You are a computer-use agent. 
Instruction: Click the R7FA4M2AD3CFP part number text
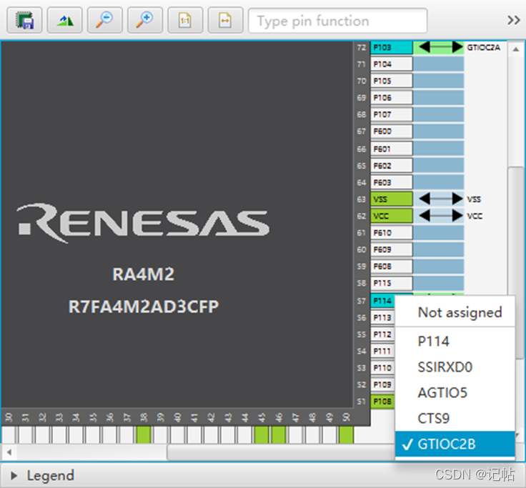pos(144,307)
